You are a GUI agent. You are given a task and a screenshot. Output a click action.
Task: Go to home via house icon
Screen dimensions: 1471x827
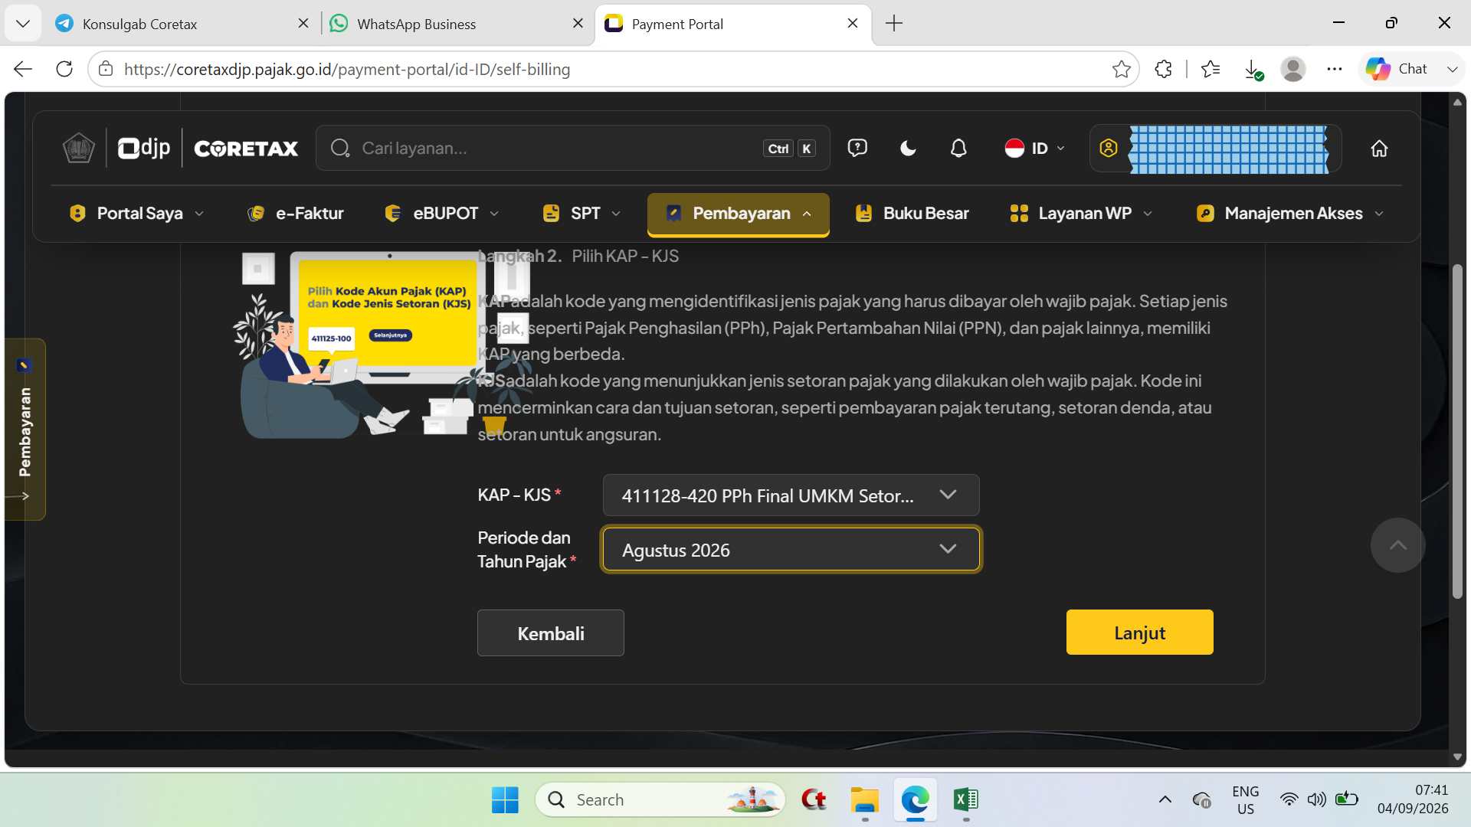pyautogui.click(x=1379, y=149)
